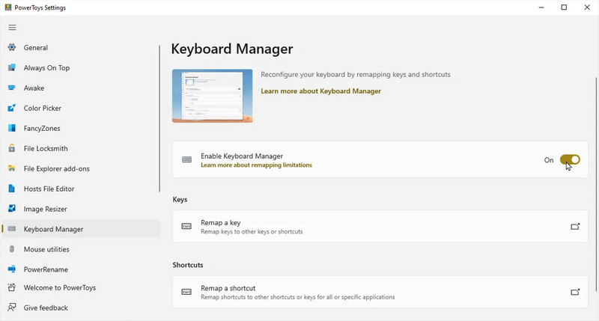Open the hamburger navigation menu
The image size is (599, 321).
click(12, 28)
